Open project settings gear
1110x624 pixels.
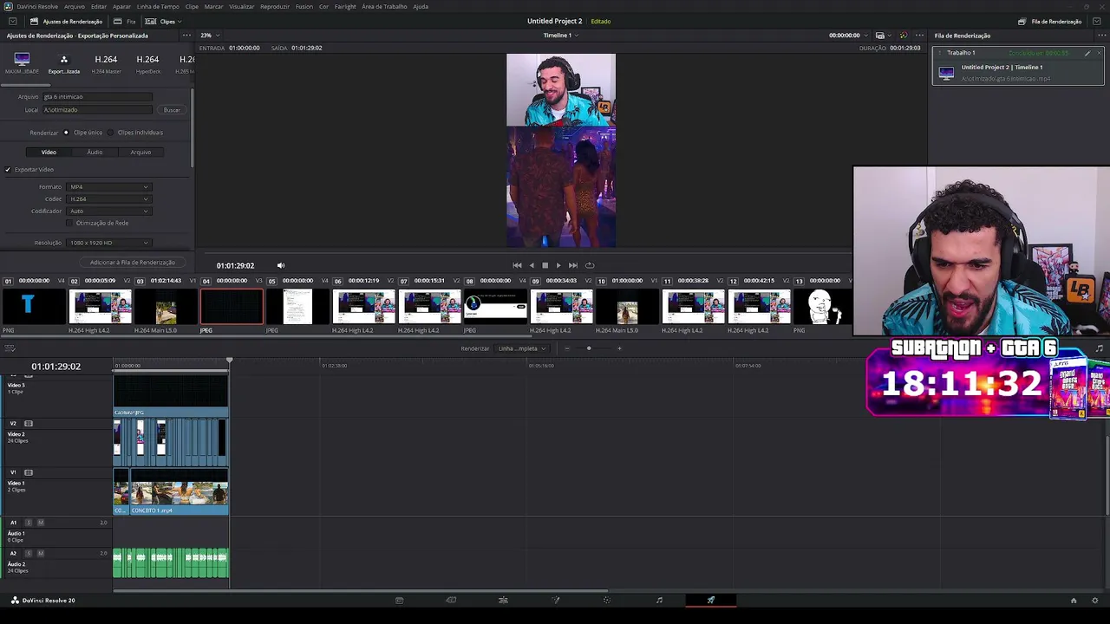(1095, 601)
